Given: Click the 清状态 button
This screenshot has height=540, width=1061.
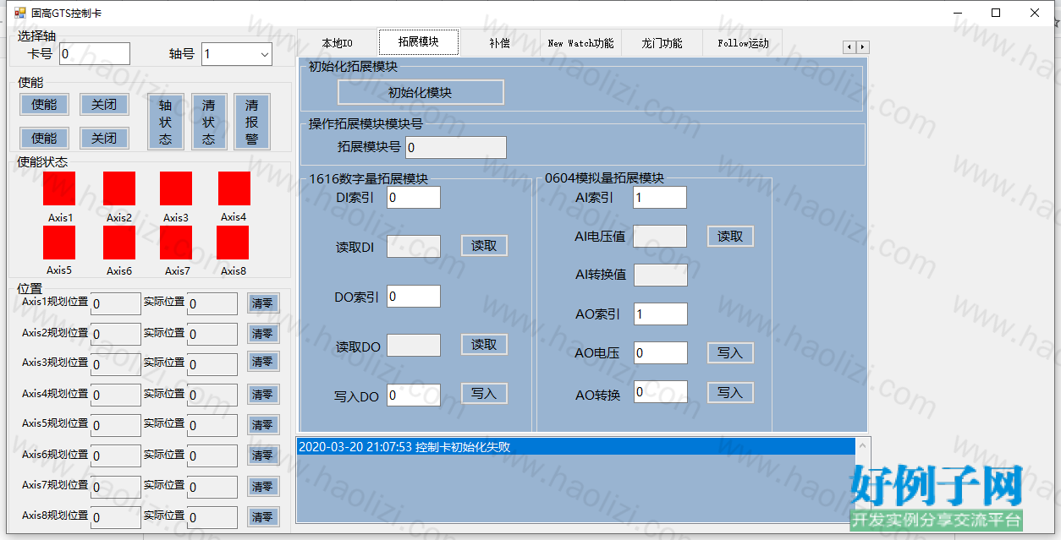Looking at the screenshot, I should click(x=209, y=122).
